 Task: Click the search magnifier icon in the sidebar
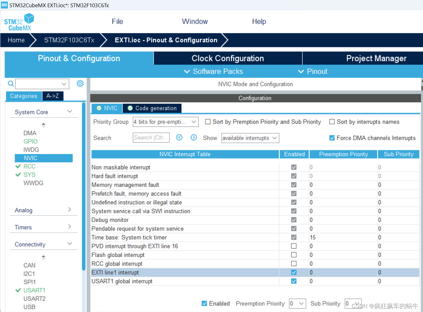tap(11, 83)
